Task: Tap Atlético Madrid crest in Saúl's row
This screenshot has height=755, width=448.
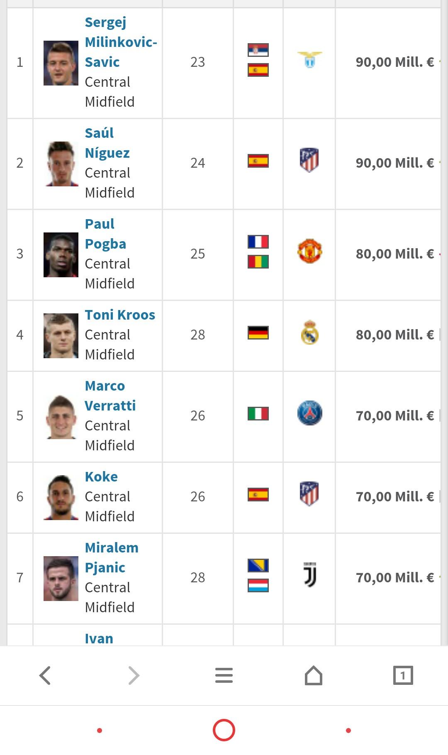Action: click(309, 160)
